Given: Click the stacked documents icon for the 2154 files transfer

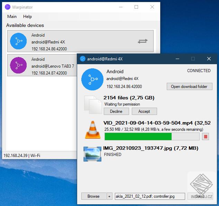Looking at the screenshot, I should [x=93, y=105].
